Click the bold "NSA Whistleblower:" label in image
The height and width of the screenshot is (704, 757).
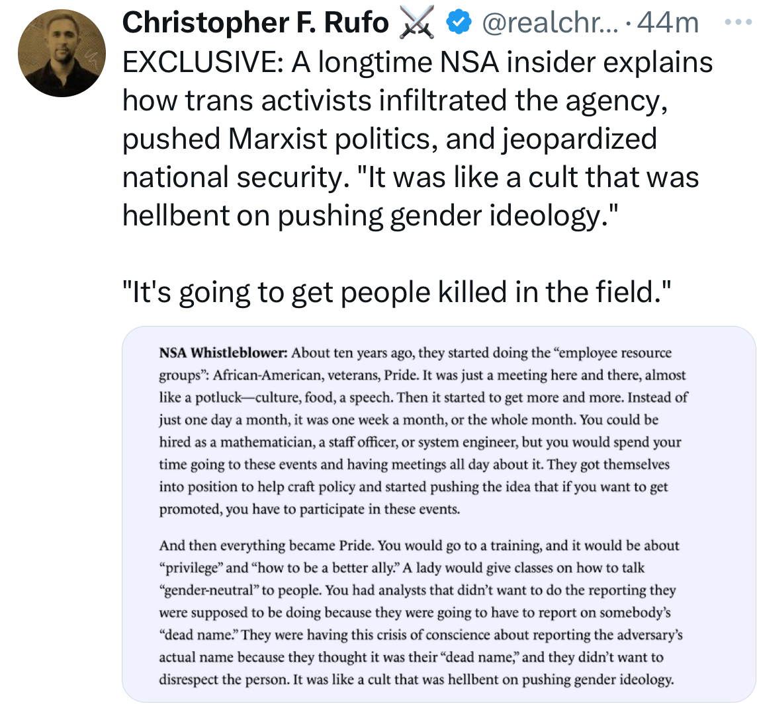pos(223,353)
